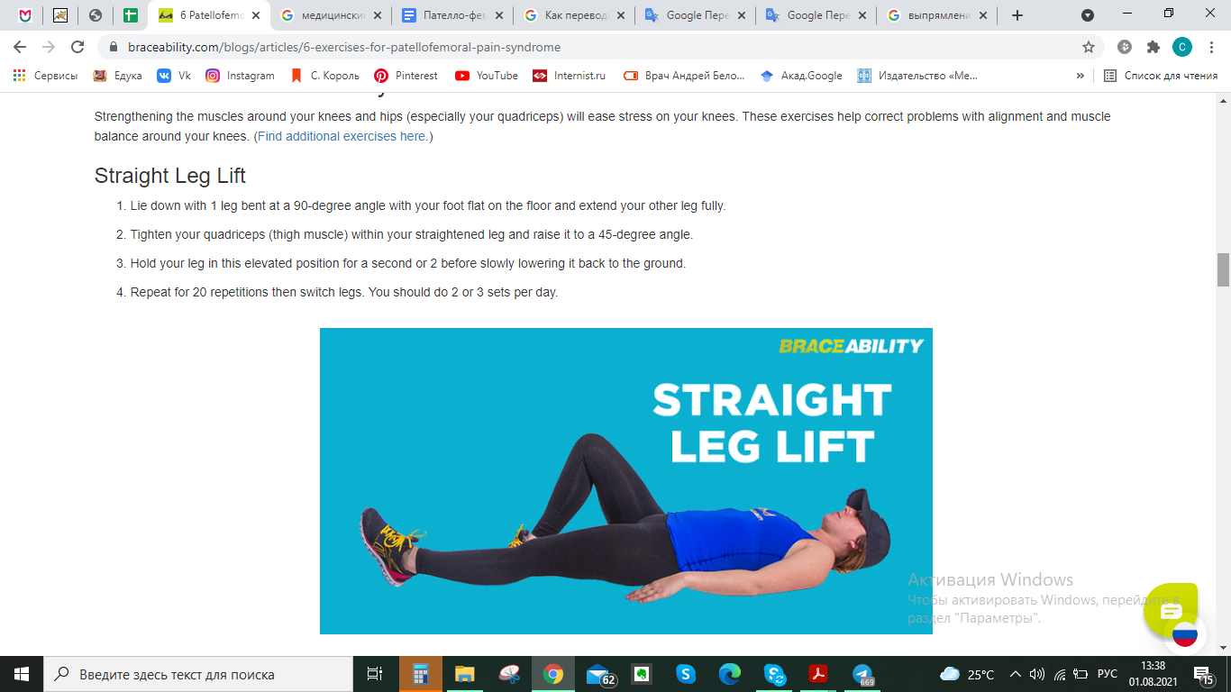
Task: Follow the Find additional exercises here link
Action: [343, 136]
